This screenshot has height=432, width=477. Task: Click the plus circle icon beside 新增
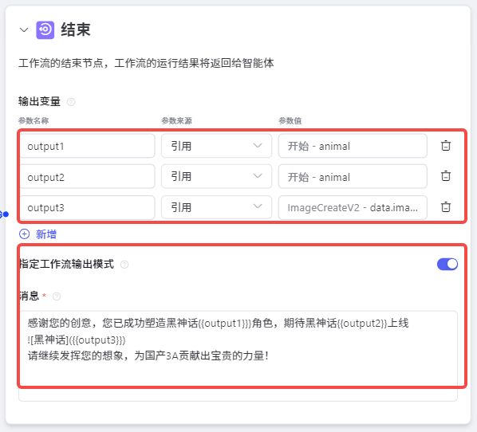click(x=25, y=234)
